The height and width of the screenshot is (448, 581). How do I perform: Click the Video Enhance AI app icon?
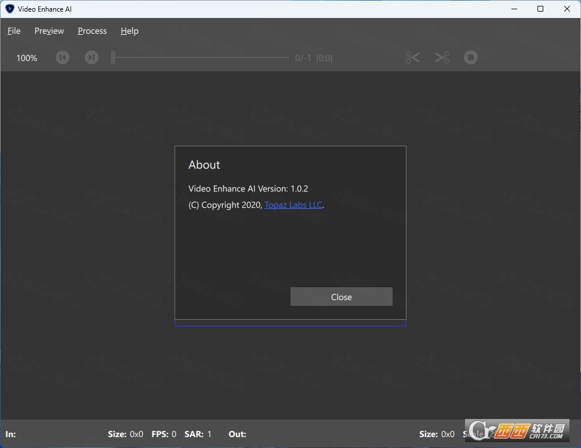click(x=10, y=9)
